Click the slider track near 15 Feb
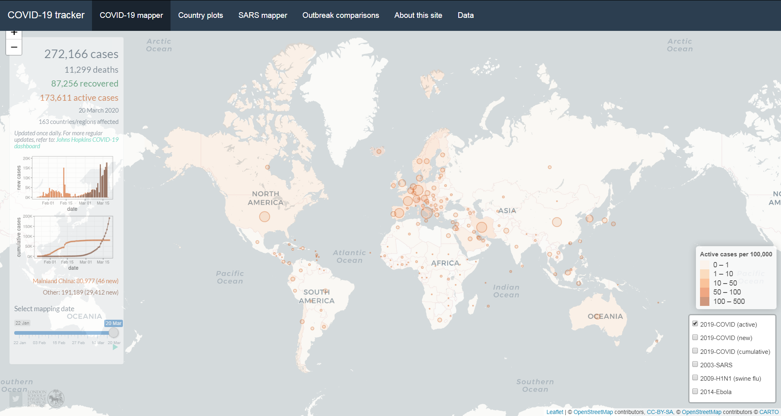The image size is (781, 416). [59, 333]
